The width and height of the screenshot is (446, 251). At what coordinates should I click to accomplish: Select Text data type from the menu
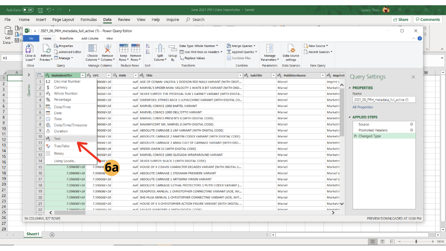(71, 139)
